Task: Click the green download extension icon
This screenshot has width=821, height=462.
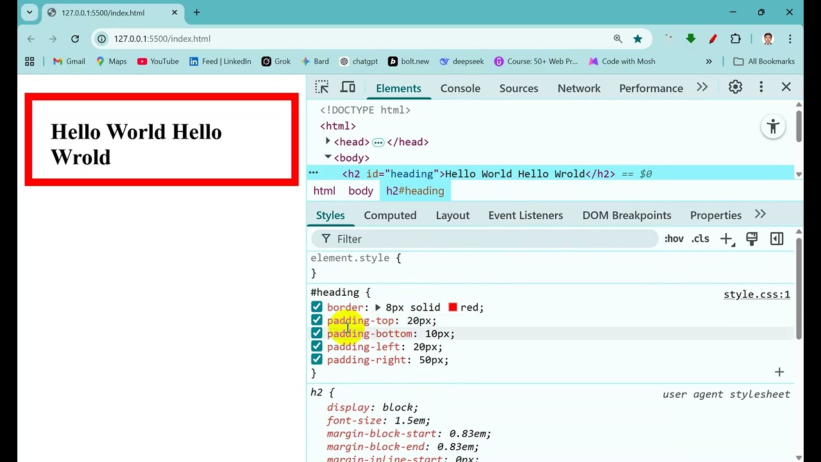Action: click(691, 38)
